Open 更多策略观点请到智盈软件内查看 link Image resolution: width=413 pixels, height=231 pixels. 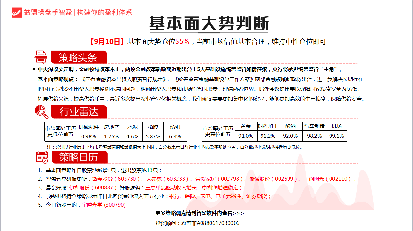tap(199, 213)
